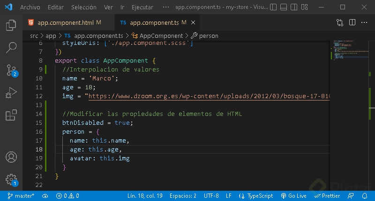Open the Search view icon
Viewport: 375px width, 201px height.
11,47
